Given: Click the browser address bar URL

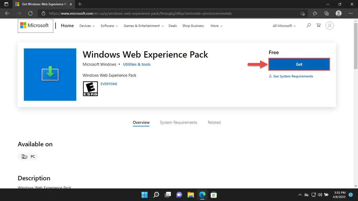Looking at the screenshot, I should point(140,13).
